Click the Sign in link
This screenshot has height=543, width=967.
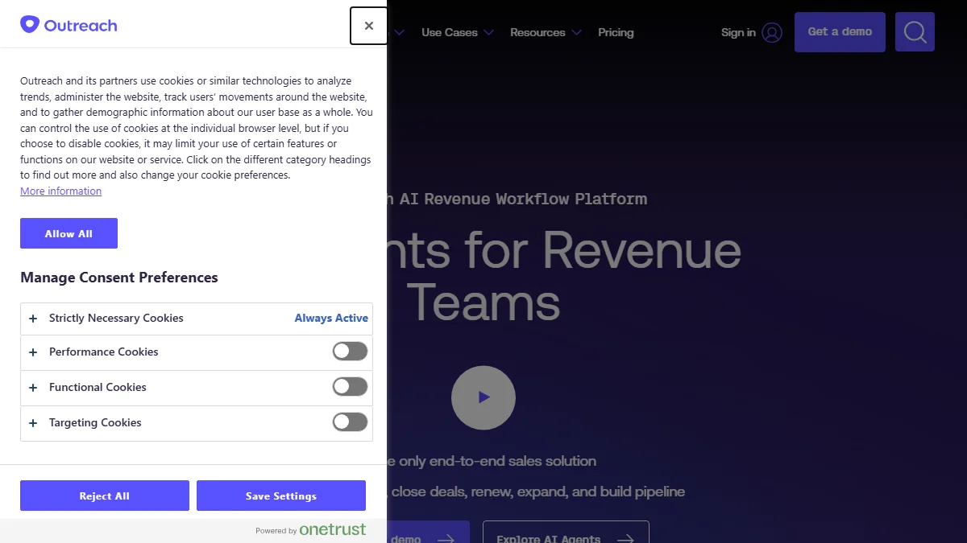(738, 32)
